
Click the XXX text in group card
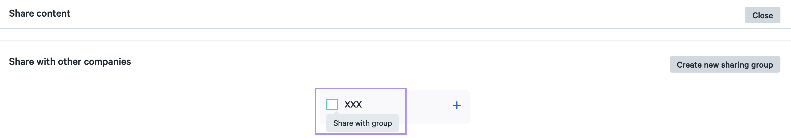point(353,104)
